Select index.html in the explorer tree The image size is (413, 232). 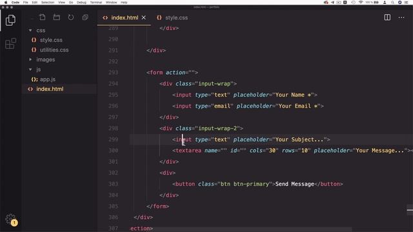[50, 89]
